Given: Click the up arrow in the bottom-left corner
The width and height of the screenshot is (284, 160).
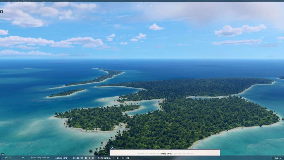Looking at the screenshot, I should 3,155.
